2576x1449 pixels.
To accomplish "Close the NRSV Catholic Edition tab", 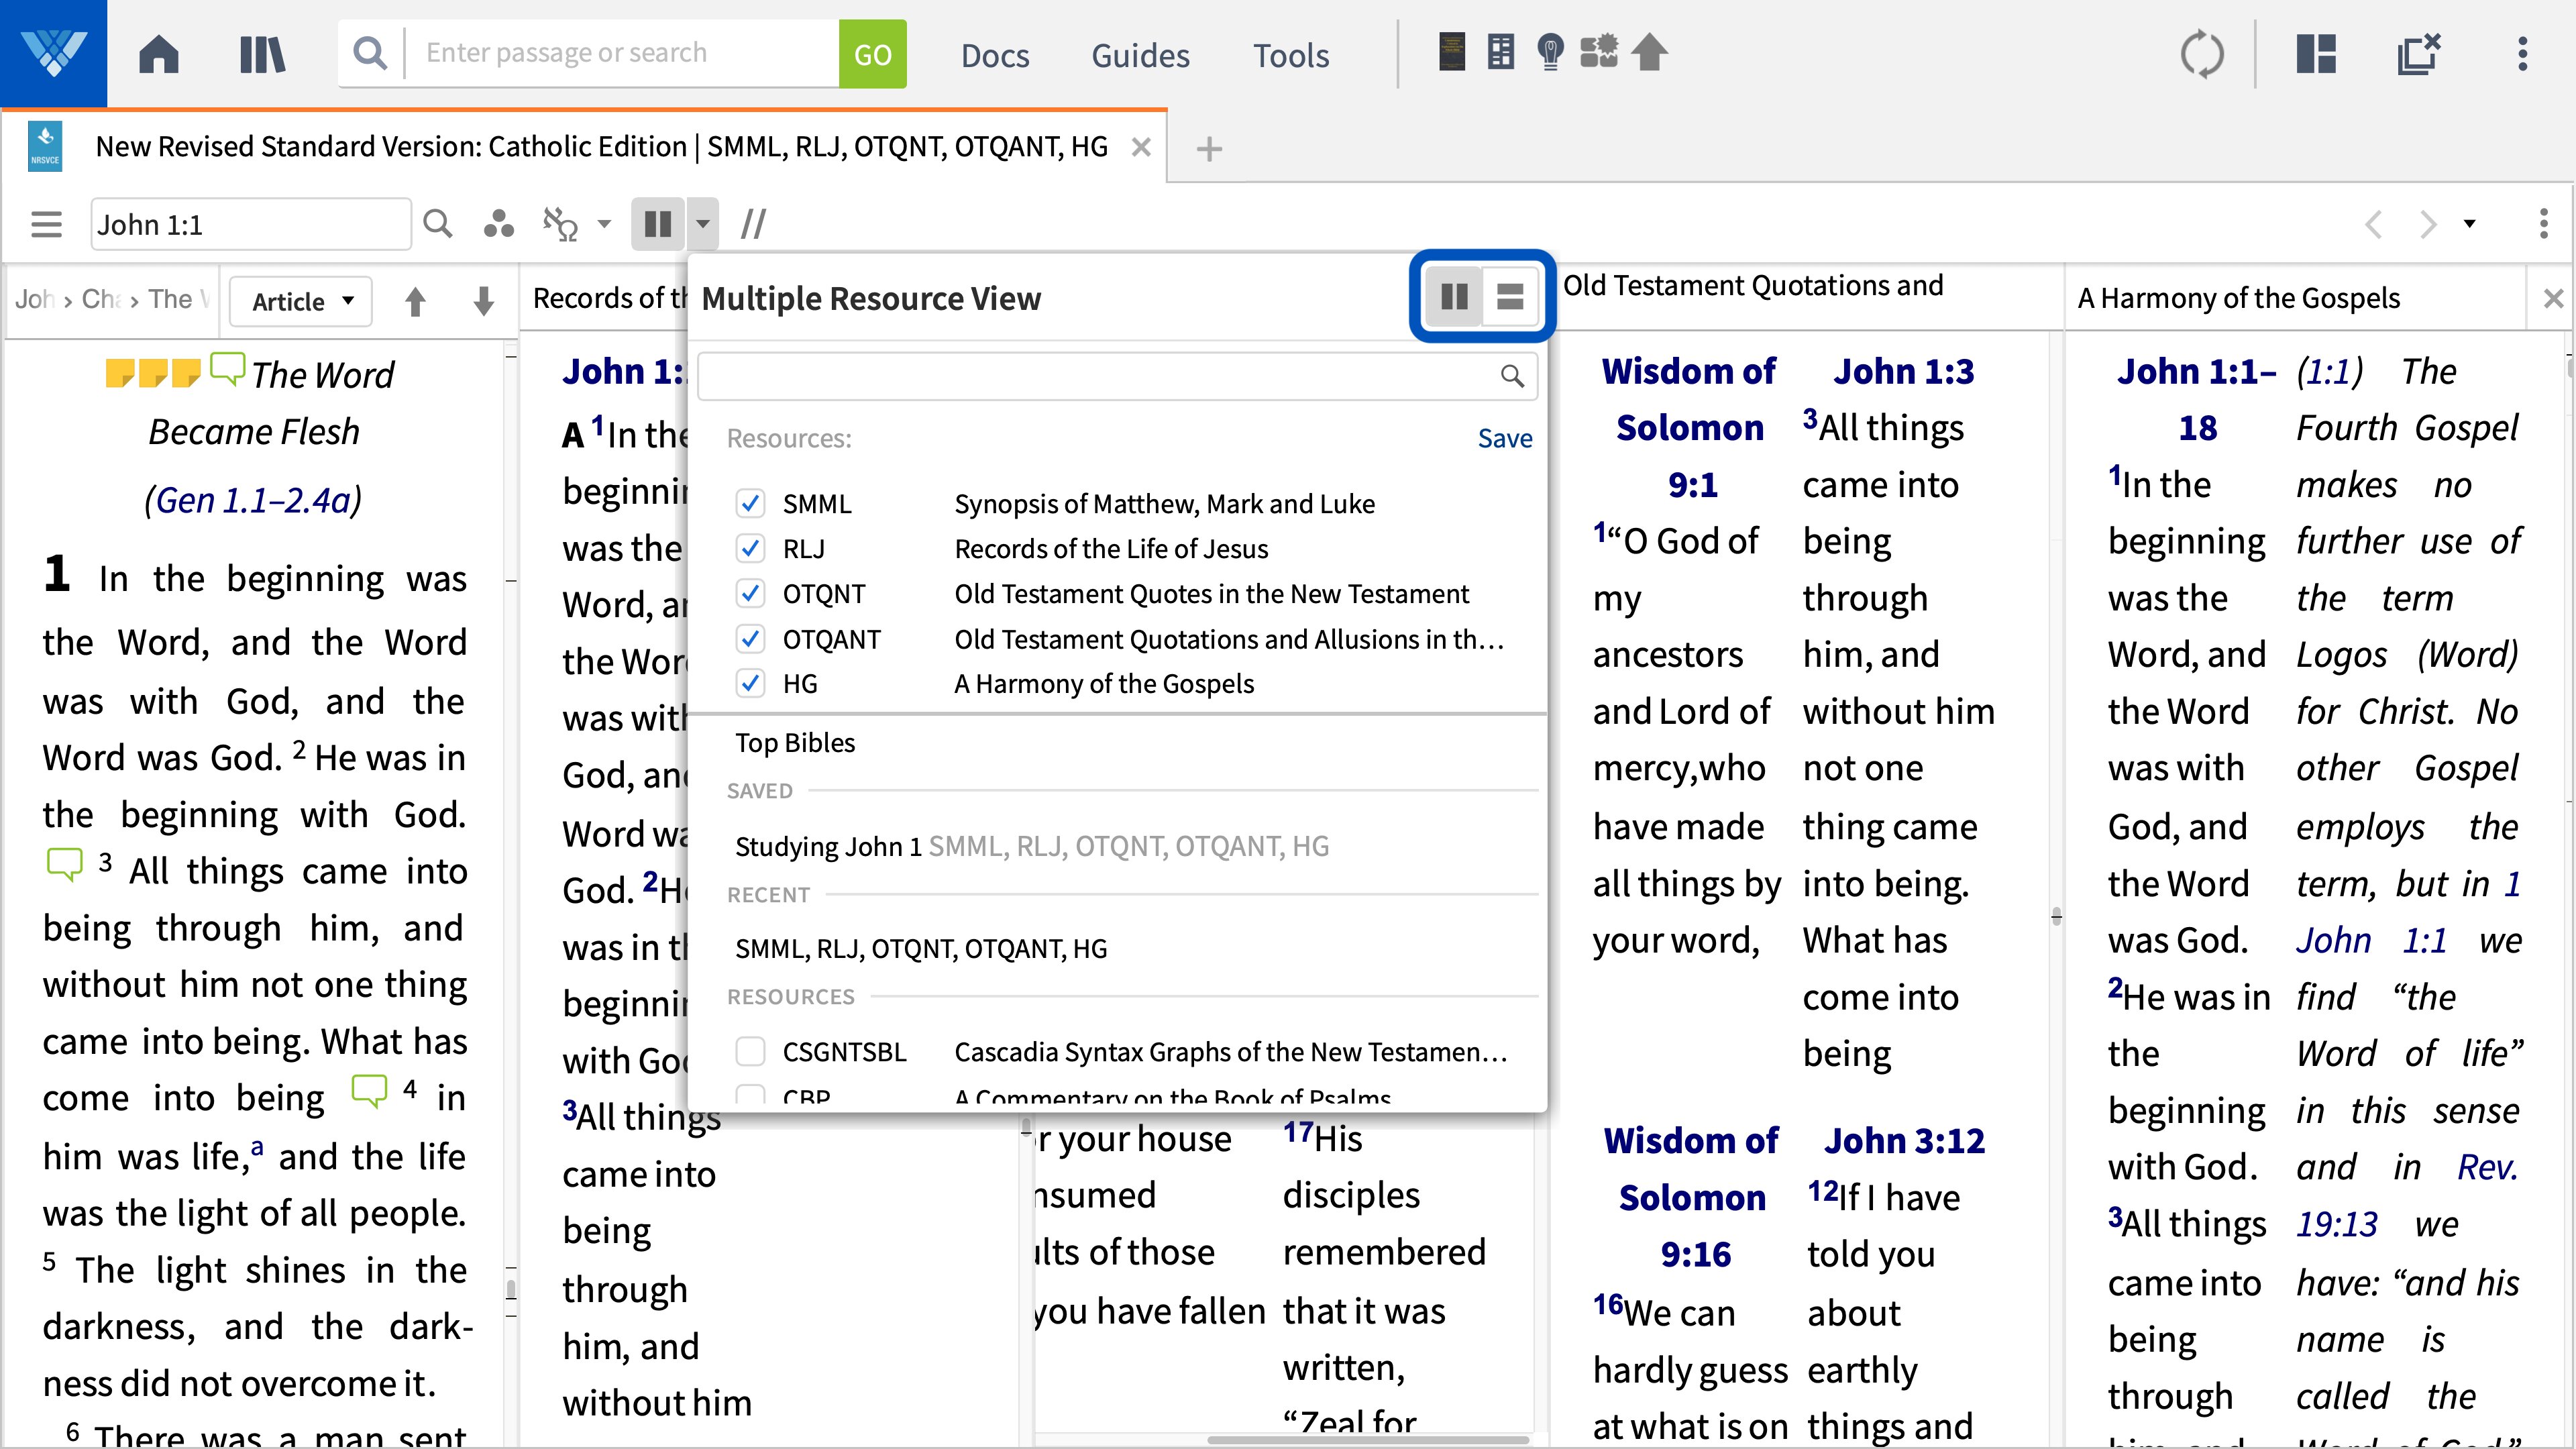I will click(1141, 148).
